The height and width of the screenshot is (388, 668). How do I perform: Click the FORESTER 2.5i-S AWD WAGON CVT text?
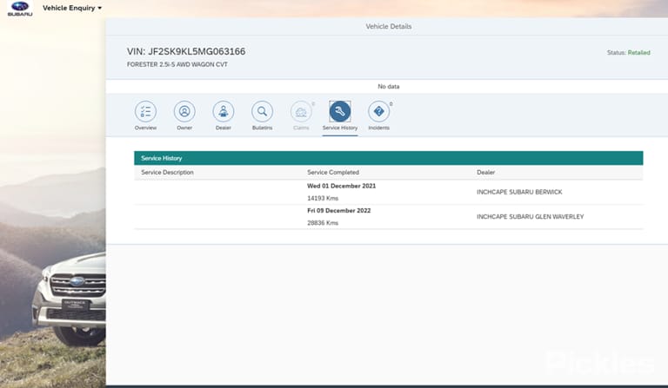click(177, 64)
